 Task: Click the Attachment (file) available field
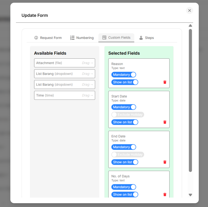pos(65,63)
